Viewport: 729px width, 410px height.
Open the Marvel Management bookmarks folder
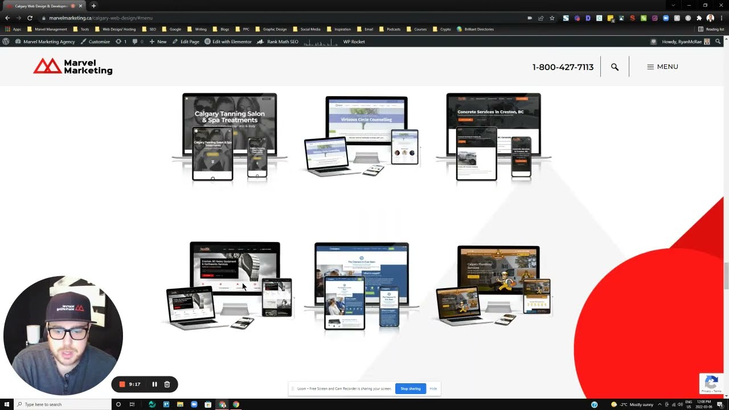click(x=47, y=29)
